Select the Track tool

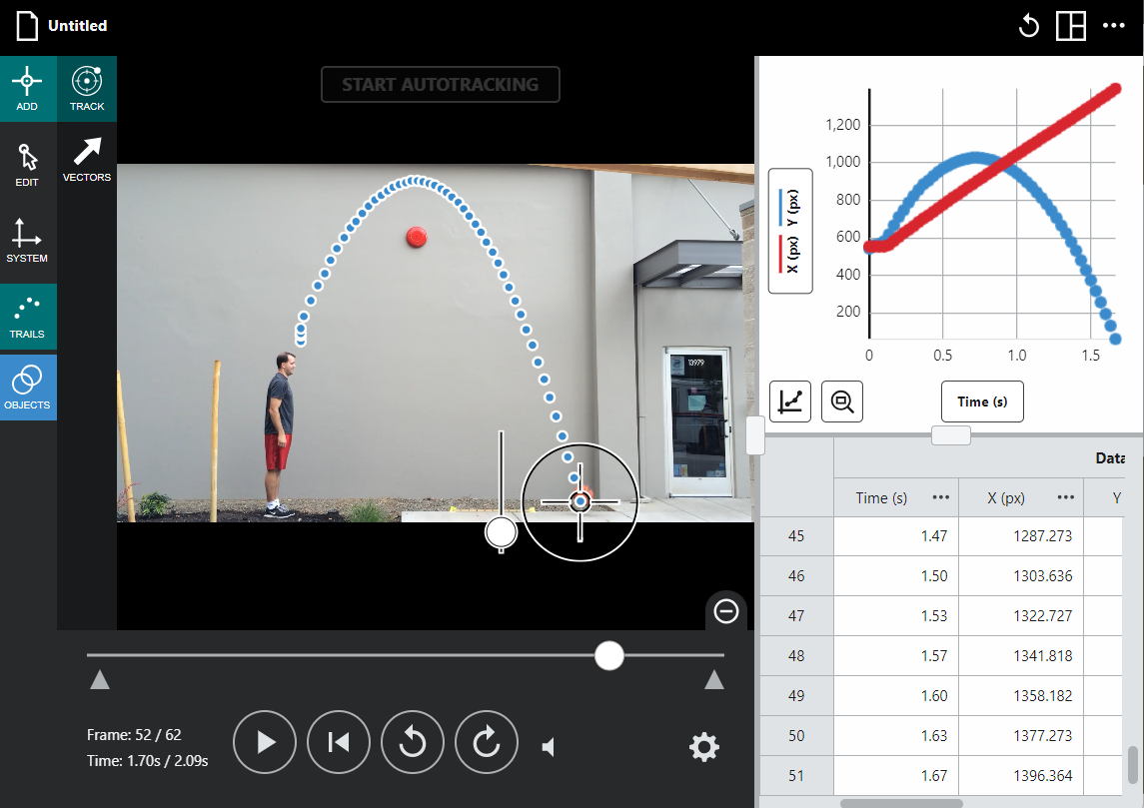(x=87, y=88)
